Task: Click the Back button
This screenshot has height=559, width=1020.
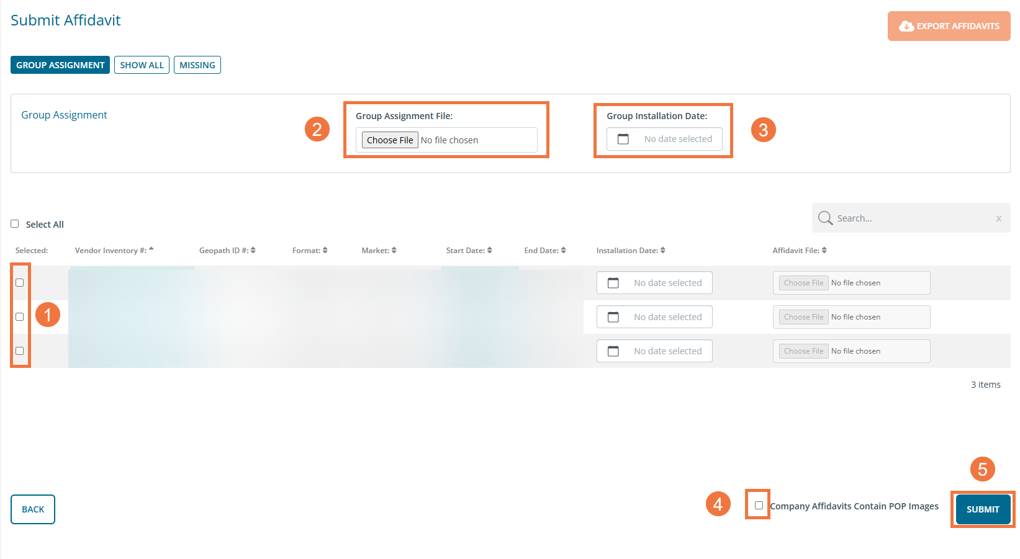Action: [x=33, y=509]
